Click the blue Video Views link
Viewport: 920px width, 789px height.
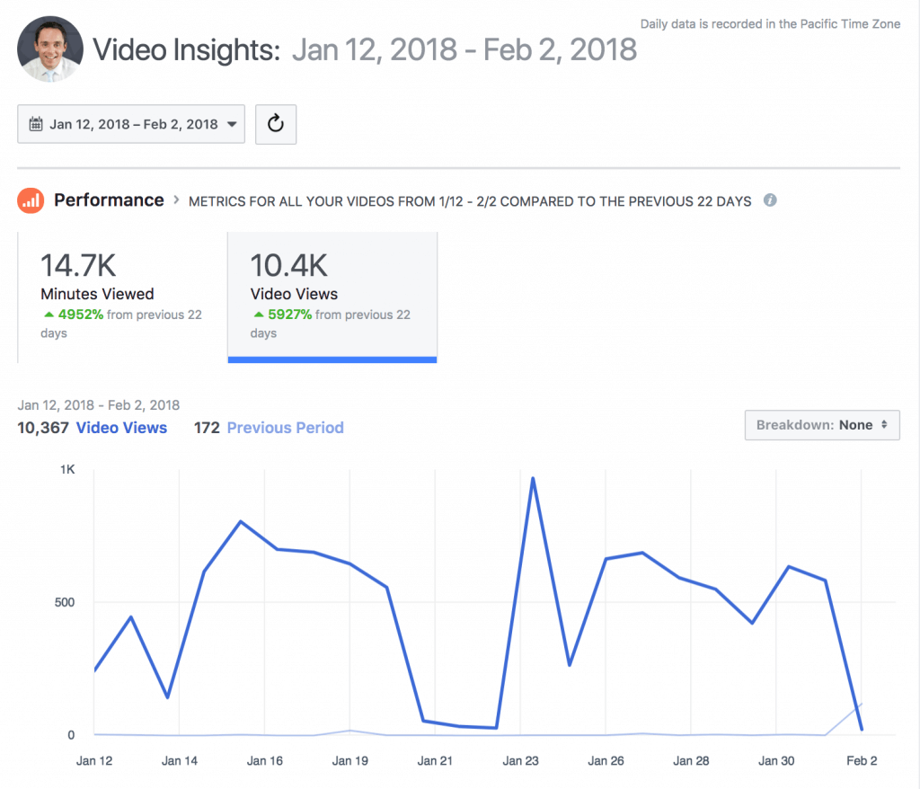click(x=121, y=427)
